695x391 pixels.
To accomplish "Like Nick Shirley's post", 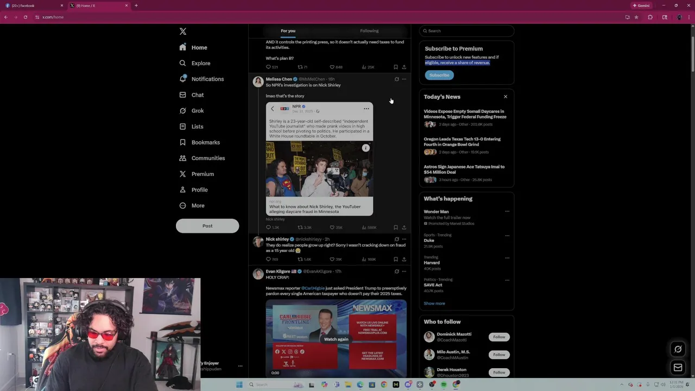I will (336, 260).
